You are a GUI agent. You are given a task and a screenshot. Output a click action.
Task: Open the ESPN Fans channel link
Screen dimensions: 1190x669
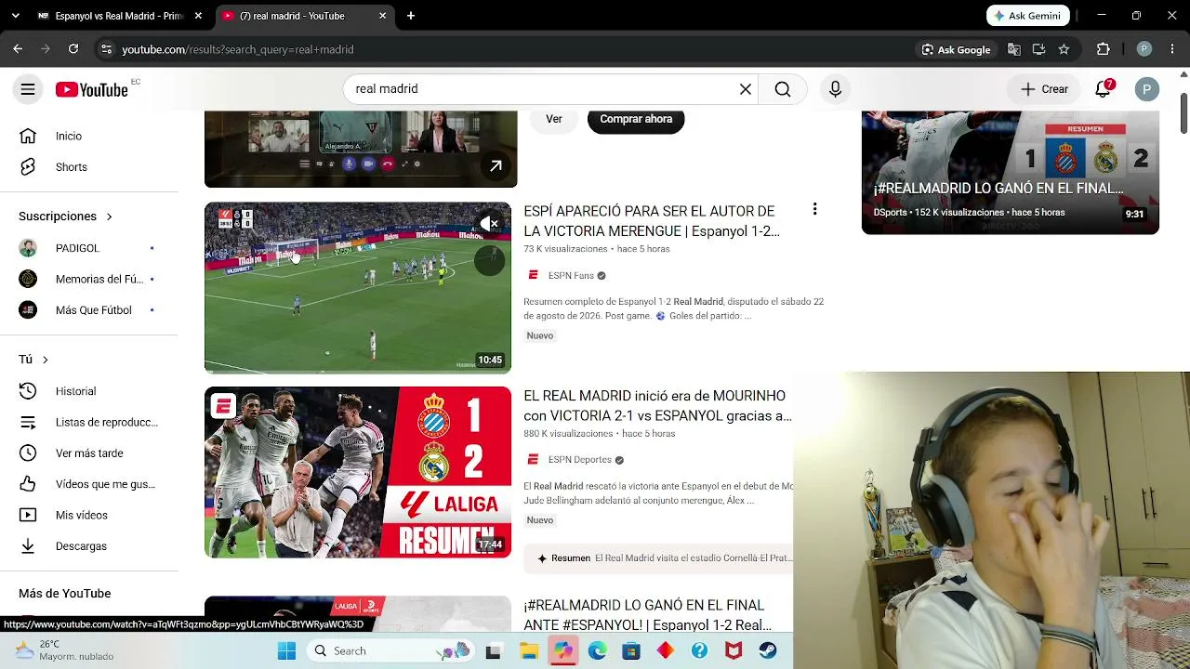click(x=571, y=276)
